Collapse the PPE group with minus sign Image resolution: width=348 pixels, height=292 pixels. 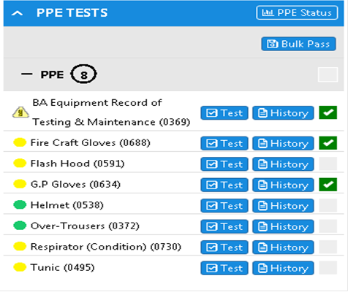[x=26, y=74]
